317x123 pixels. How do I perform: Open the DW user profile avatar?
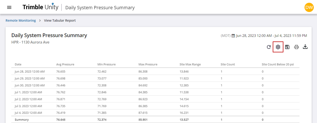[x=309, y=7]
